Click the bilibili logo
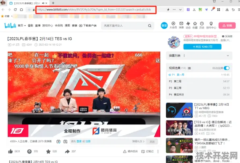 pyautogui.click(x=10, y=25)
